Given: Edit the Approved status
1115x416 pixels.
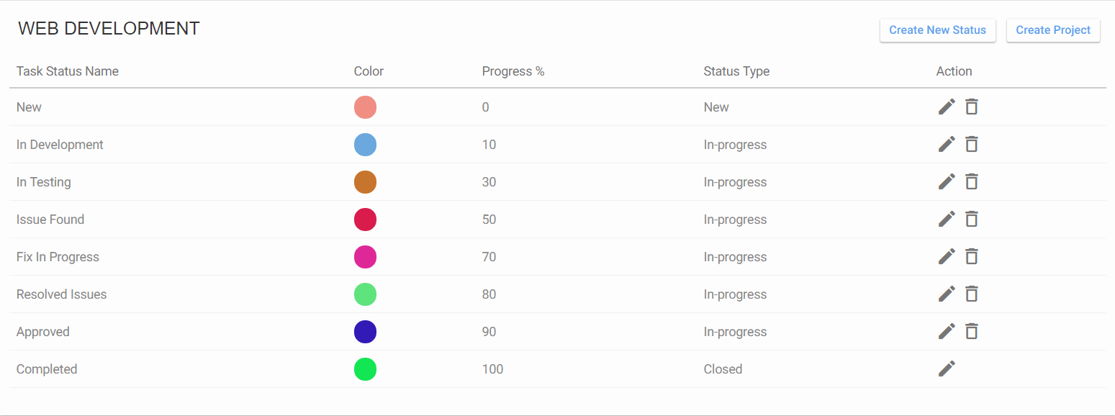Looking at the screenshot, I should click(x=947, y=331).
